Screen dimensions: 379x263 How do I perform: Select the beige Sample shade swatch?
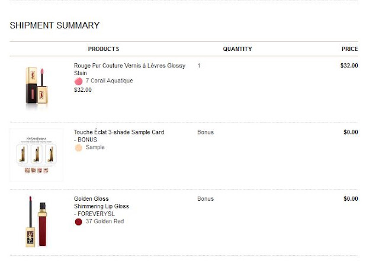point(78,147)
